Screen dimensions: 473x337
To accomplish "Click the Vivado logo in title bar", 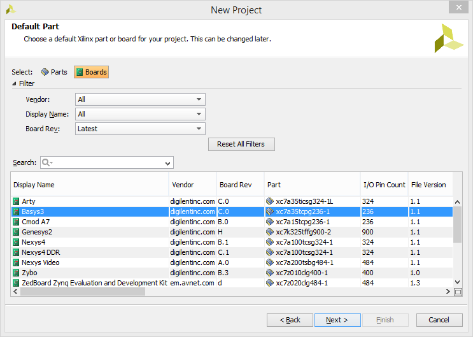I will pyautogui.click(x=11, y=10).
